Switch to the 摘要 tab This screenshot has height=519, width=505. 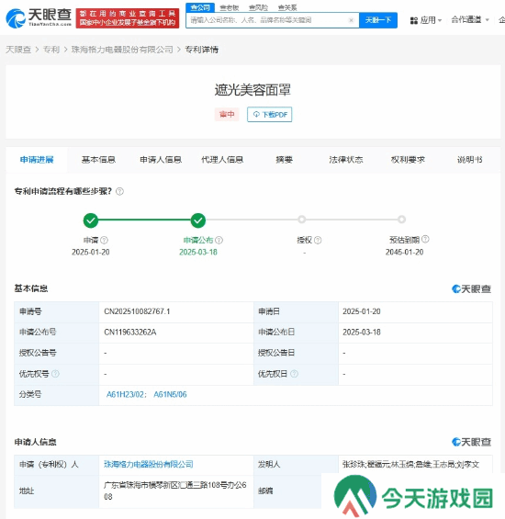(x=285, y=160)
